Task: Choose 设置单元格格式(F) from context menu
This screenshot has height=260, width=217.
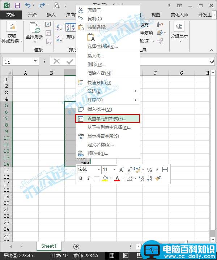Action: pos(107,119)
